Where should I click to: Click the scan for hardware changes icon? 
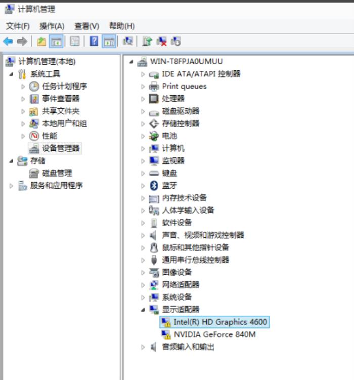point(128,41)
